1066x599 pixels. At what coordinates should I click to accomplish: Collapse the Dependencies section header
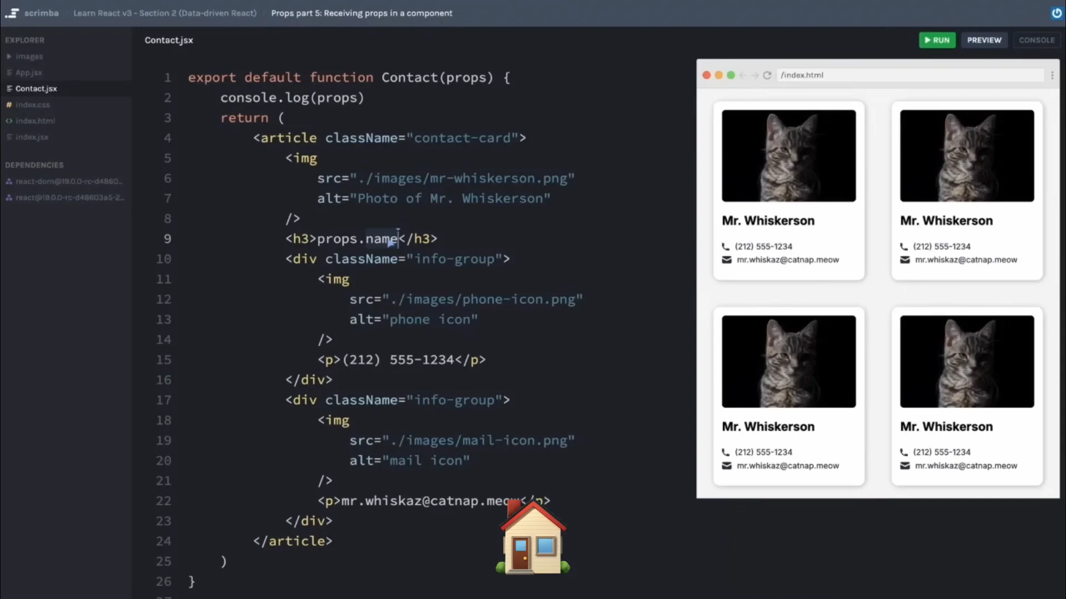[x=34, y=165]
